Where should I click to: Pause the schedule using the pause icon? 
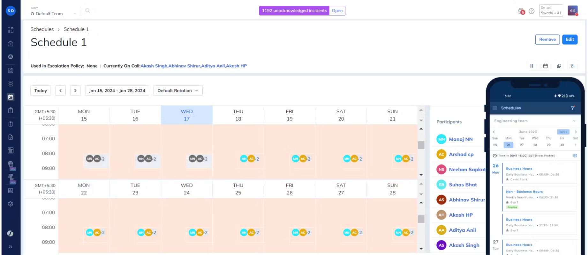[531, 66]
